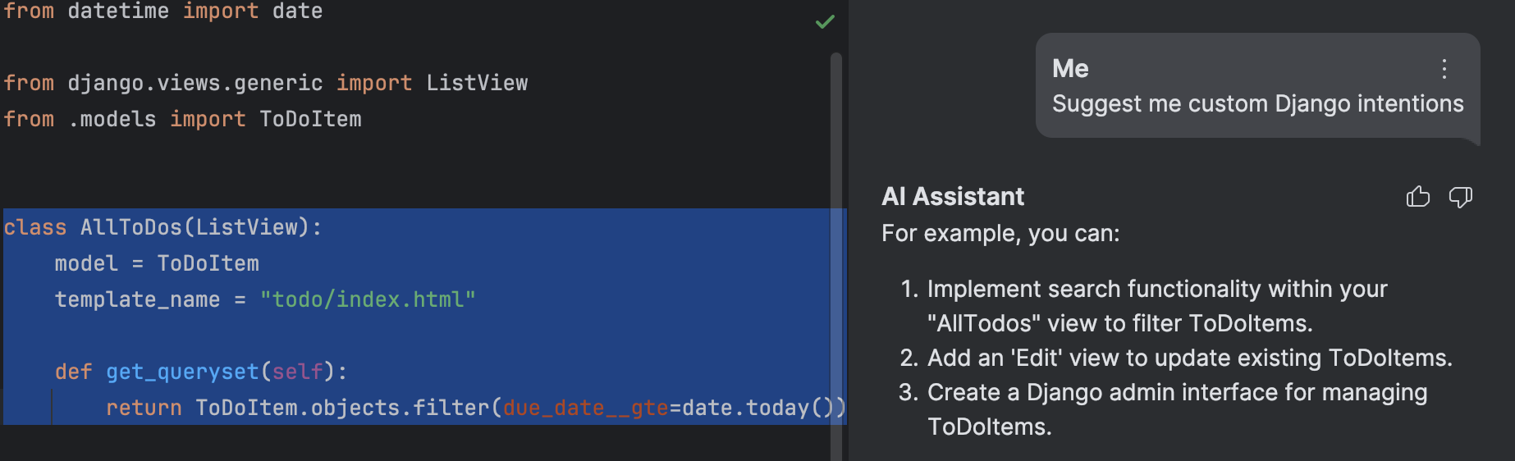Click the 'AI Assistant' heading
This screenshot has height=461, width=1515.
click(952, 197)
